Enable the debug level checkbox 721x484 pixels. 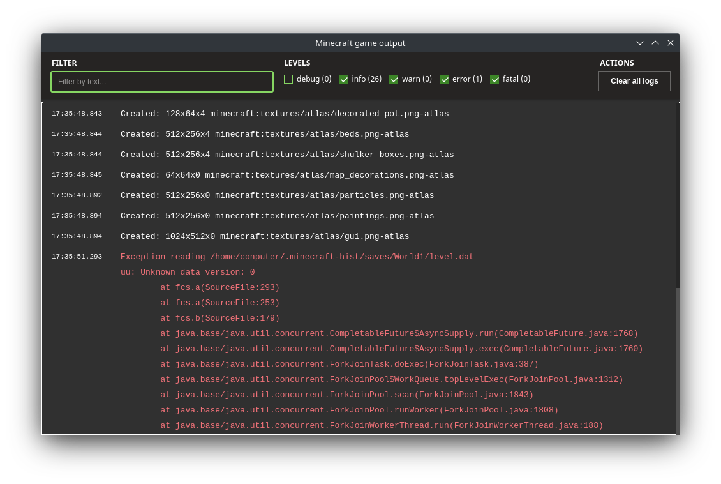point(288,79)
